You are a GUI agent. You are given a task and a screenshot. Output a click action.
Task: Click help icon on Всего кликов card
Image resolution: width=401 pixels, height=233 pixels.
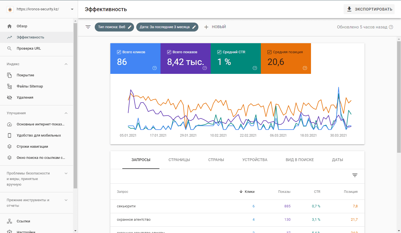(x=155, y=68)
